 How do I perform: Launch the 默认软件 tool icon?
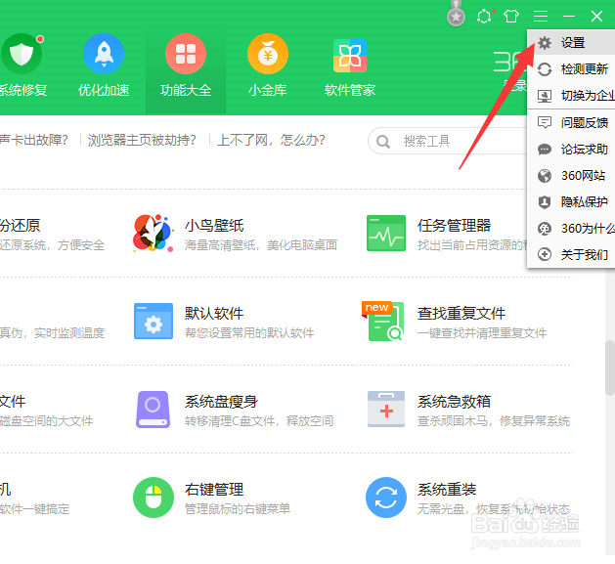point(154,321)
